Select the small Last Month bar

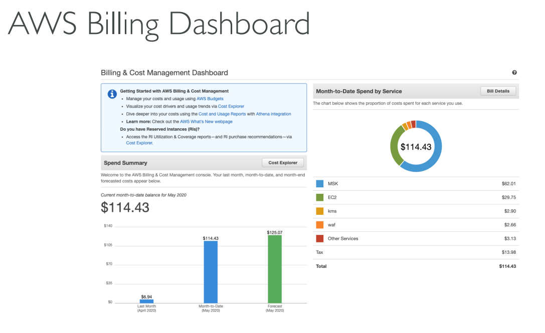(x=146, y=301)
